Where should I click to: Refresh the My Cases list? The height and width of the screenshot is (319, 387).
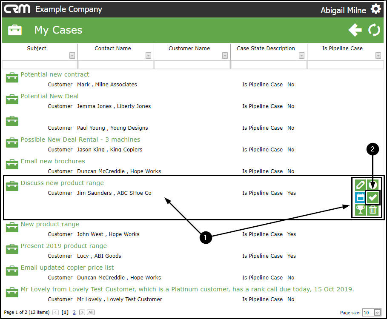click(x=374, y=30)
